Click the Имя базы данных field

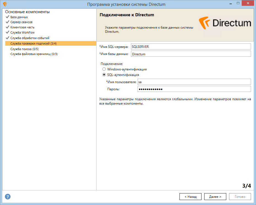[x=191, y=54]
